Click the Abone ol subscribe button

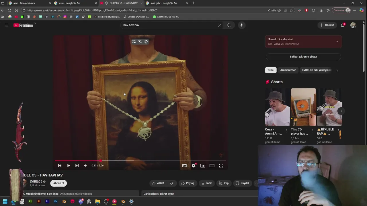tap(58, 183)
